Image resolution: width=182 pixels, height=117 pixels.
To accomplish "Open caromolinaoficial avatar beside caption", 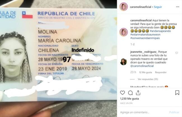I will [123, 32].
